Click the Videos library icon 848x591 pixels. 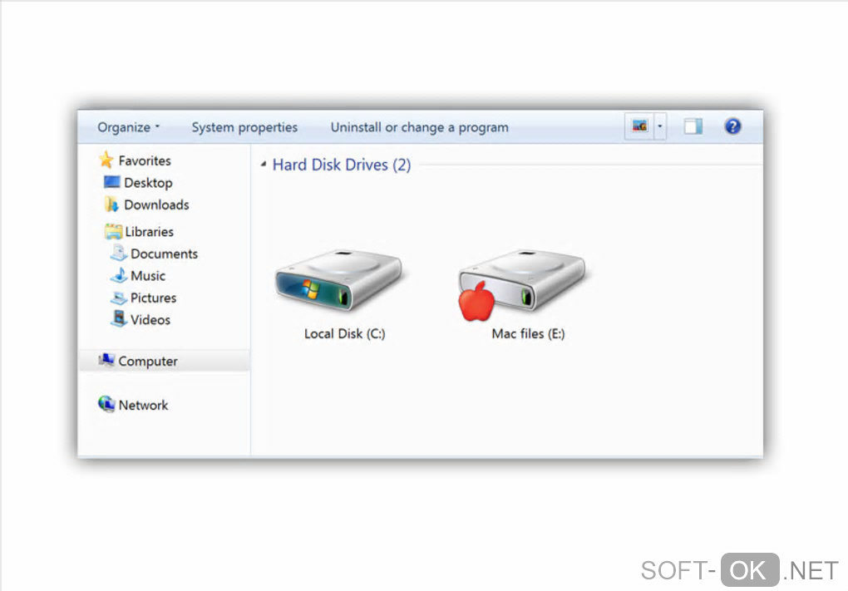pyautogui.click(x=119, y=319)
